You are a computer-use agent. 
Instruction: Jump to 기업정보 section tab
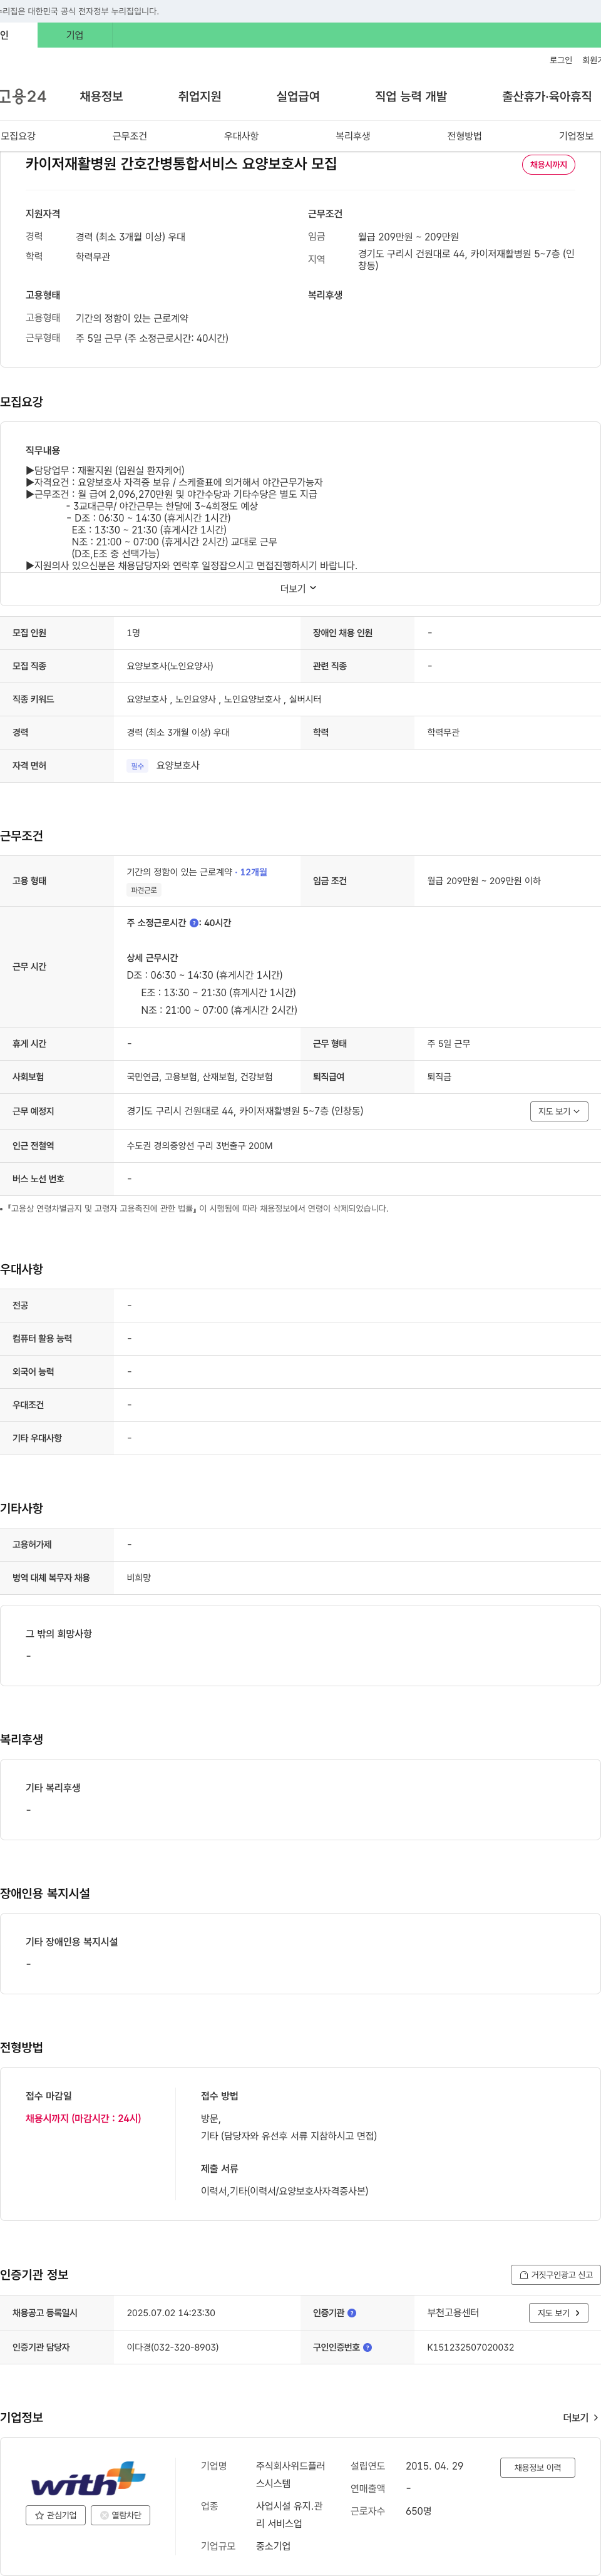(576, 136)
